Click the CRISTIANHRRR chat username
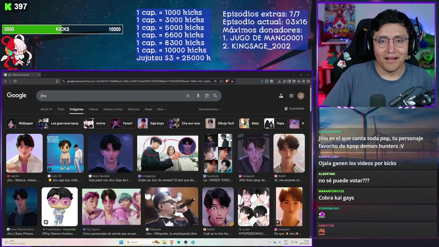 tap(330, 132)
